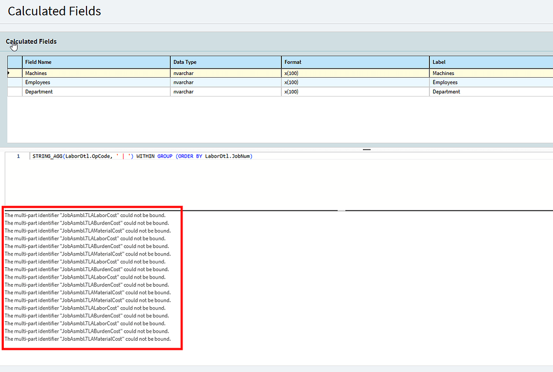The image size is (553, 372).
Task: Click the first TLALaborCost error message
Action: click(x=85, y=215)
